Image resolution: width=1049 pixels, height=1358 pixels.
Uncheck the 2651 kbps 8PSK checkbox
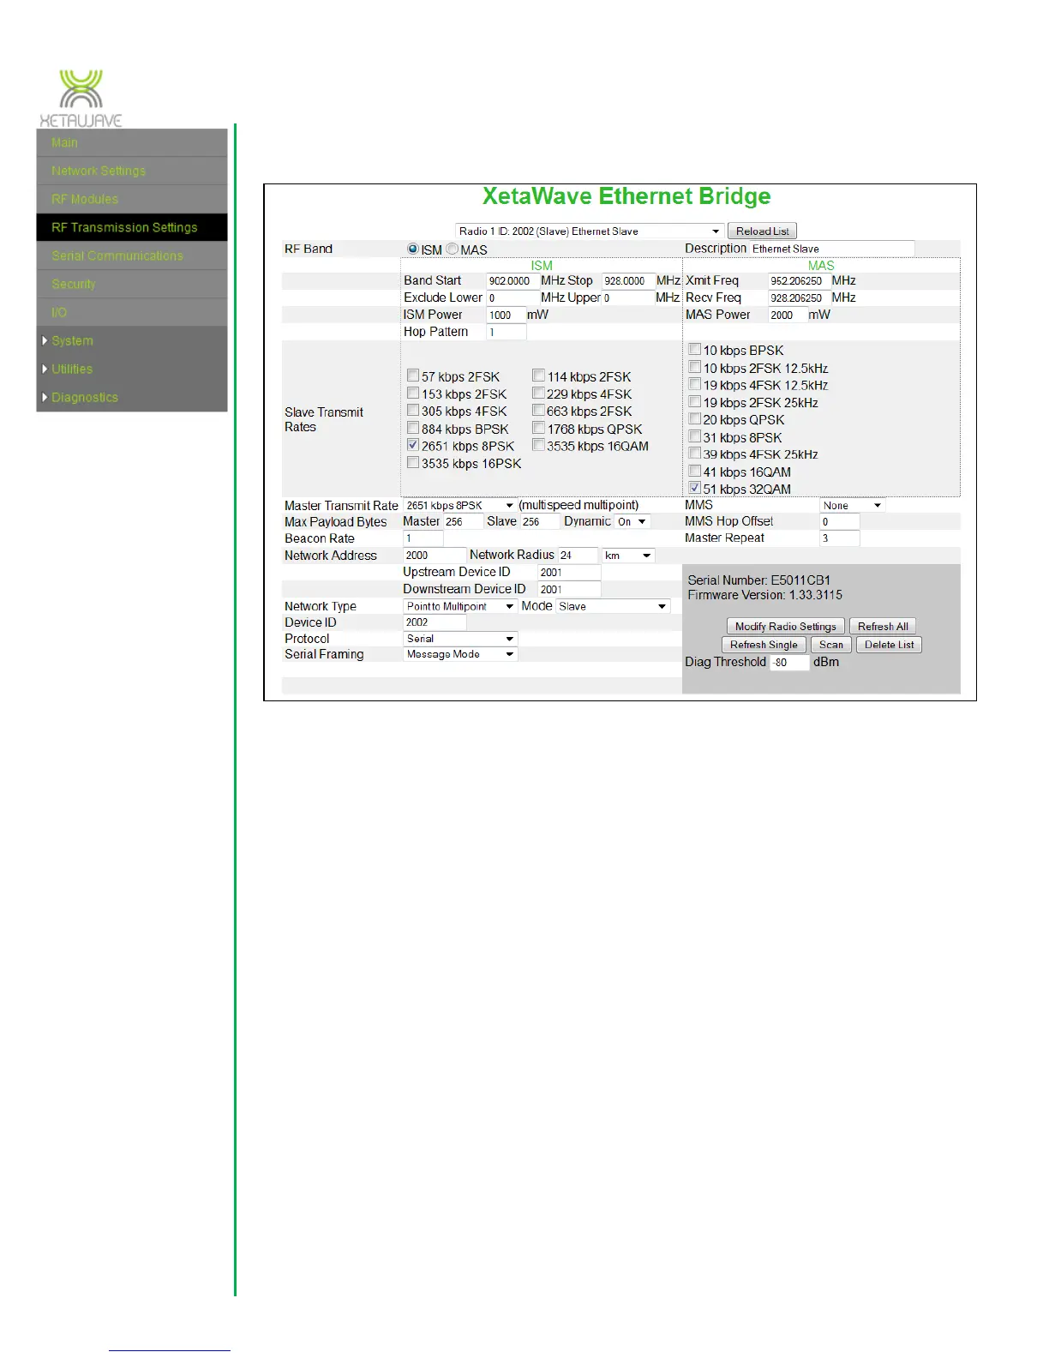pos(413,445)
